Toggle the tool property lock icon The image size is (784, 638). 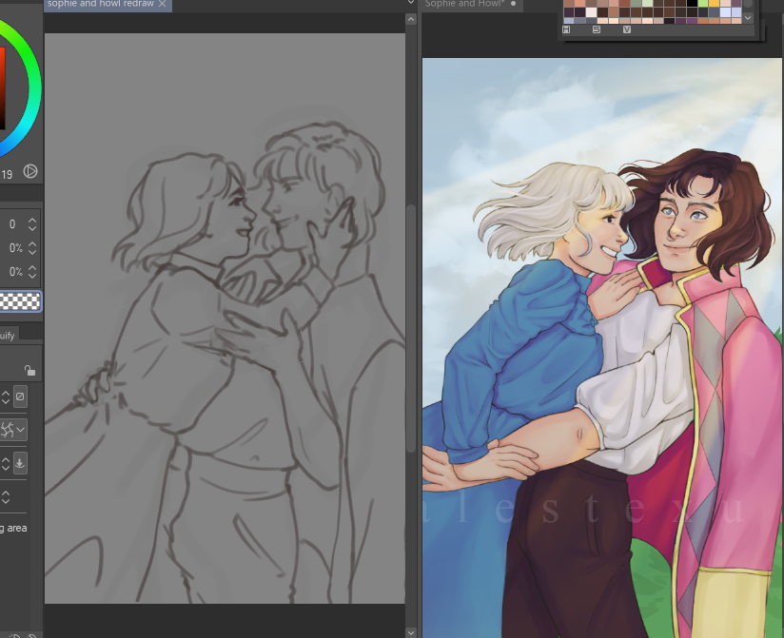(30, 370)
